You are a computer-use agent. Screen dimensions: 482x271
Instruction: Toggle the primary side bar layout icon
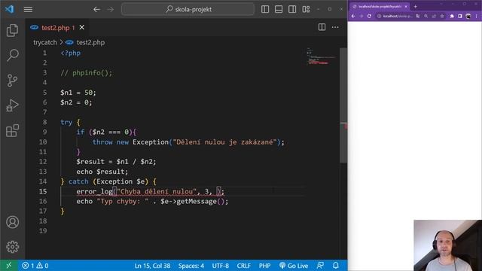pyautogui.click(x=265, y=9)
